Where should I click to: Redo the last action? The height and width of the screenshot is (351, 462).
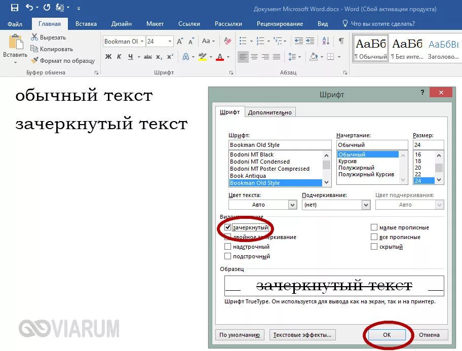47,8
